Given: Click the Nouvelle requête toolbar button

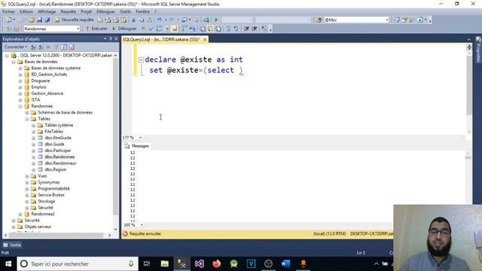Looking at the screenshot, I should click(74, 20).
